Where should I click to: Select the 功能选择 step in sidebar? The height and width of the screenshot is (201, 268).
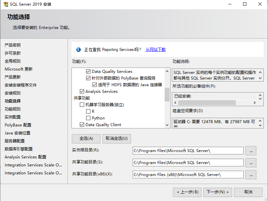(x=13, y=101)
